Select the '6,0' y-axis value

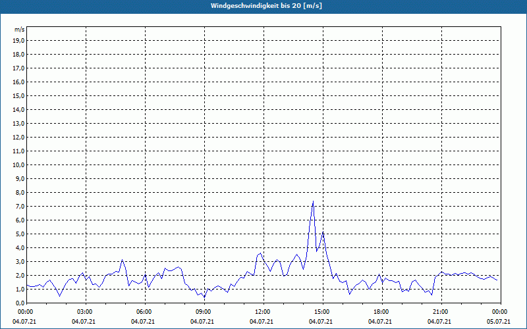pos(20,220)
